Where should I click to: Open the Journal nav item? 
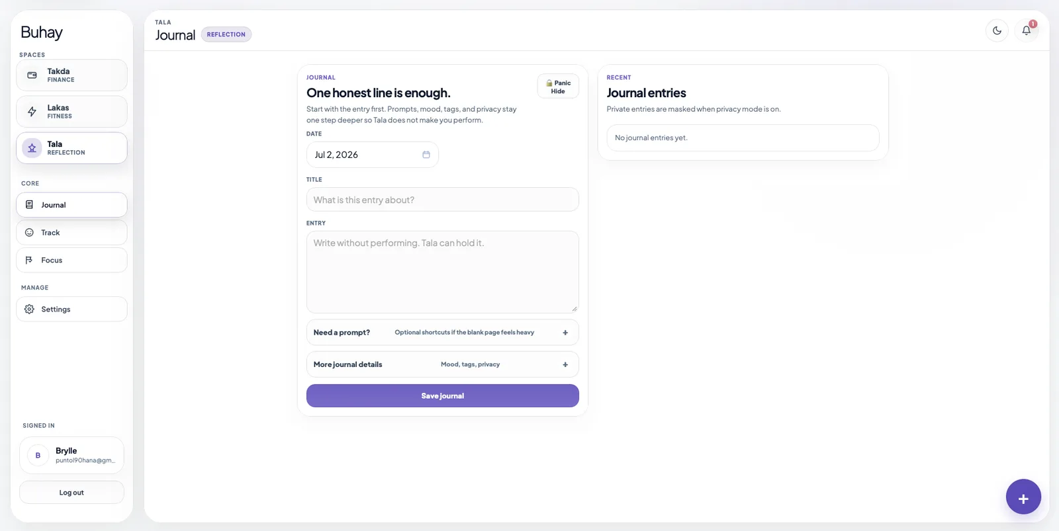pos(71,205)
